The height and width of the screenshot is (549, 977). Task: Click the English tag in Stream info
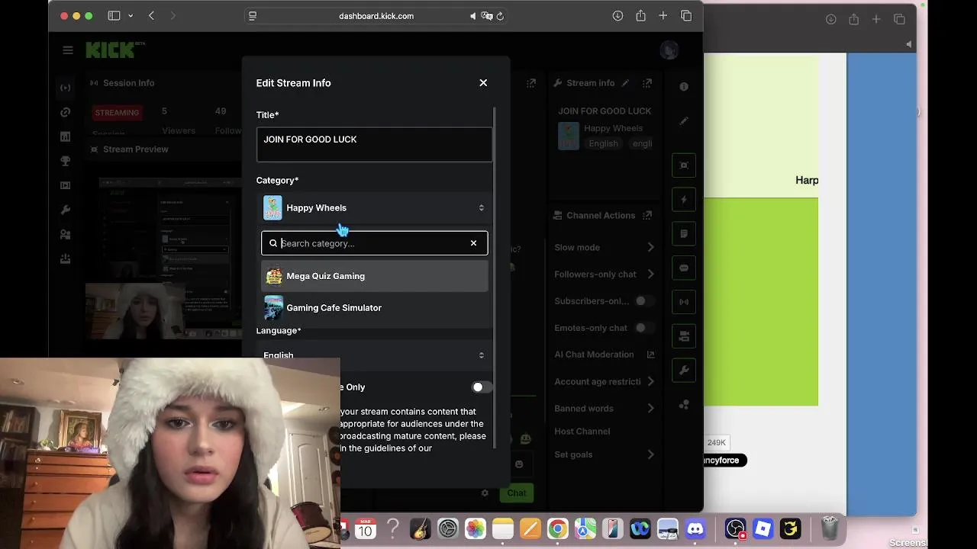[603, 143]
